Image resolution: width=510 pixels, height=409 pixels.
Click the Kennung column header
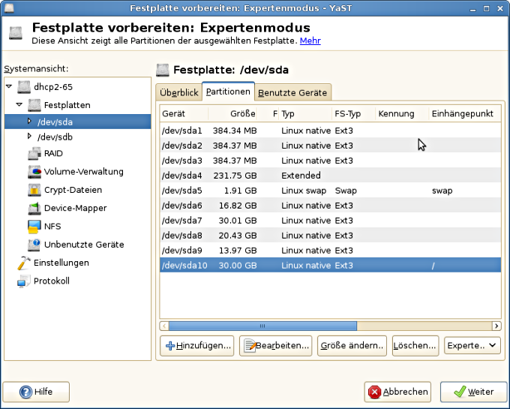[402, 113]
